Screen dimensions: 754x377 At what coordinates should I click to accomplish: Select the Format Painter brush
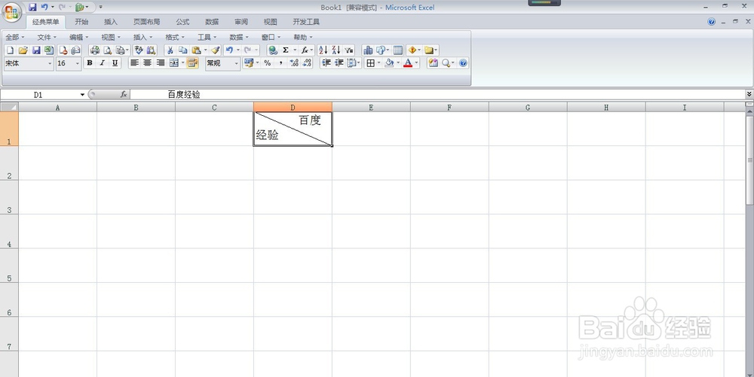click(x=216, y=50)
